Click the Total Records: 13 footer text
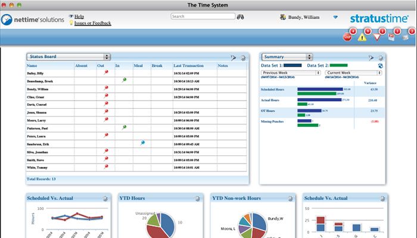This screenshot has height=238, width=417. (x=41, y=179)
